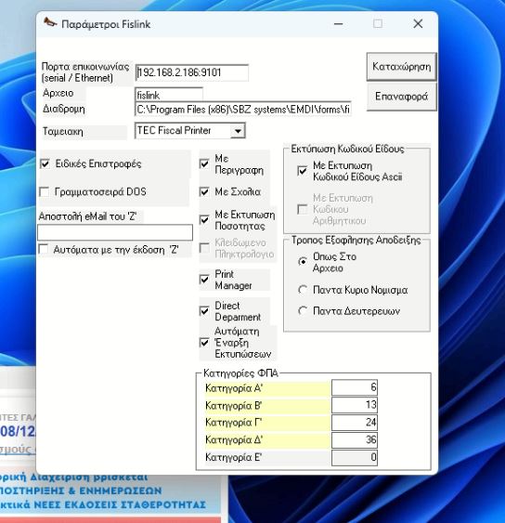Image resolution: width=505 pixels, height=523 pixels.
Task: Click the Κατηγορία Δ' label
Action: [234, 440]
